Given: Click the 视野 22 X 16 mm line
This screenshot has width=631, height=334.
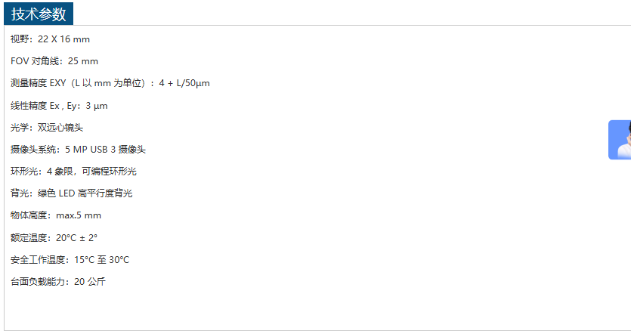Looking at the screenshot, I should [x=50, y=39].
